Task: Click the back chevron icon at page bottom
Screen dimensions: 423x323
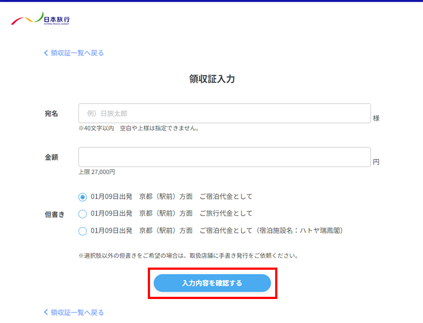Action: (x=46, y=313)
